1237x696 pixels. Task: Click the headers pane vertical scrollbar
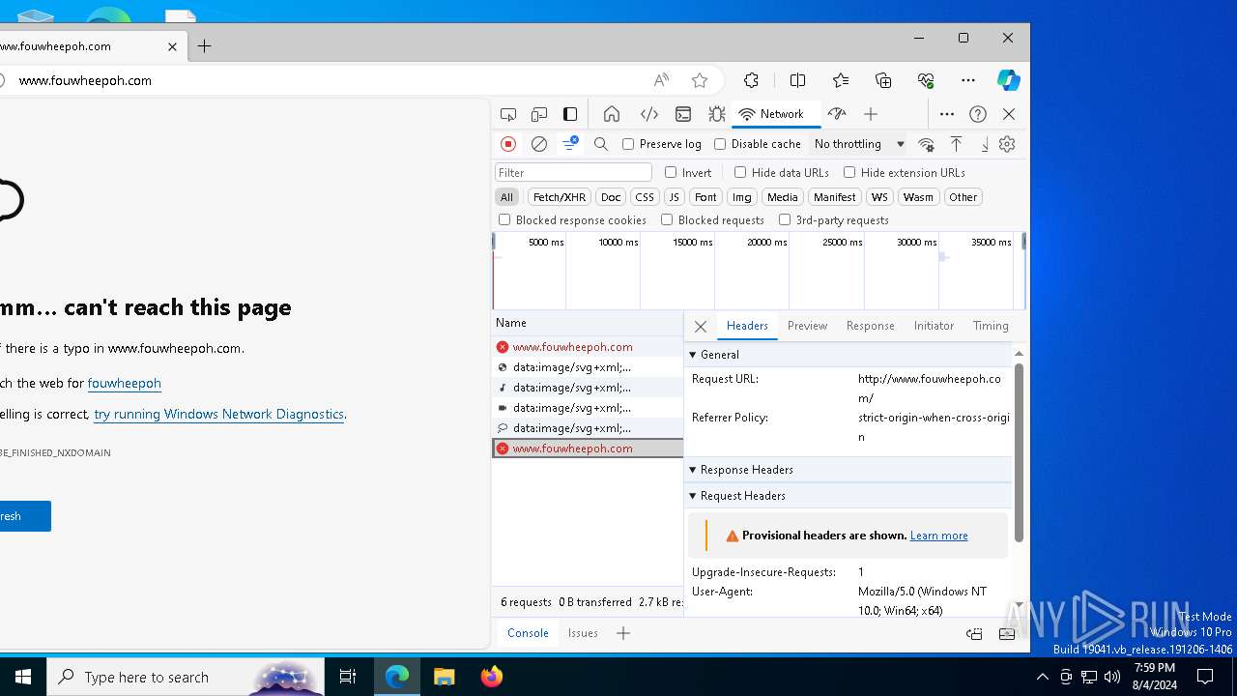click(x=1019, y=451)
